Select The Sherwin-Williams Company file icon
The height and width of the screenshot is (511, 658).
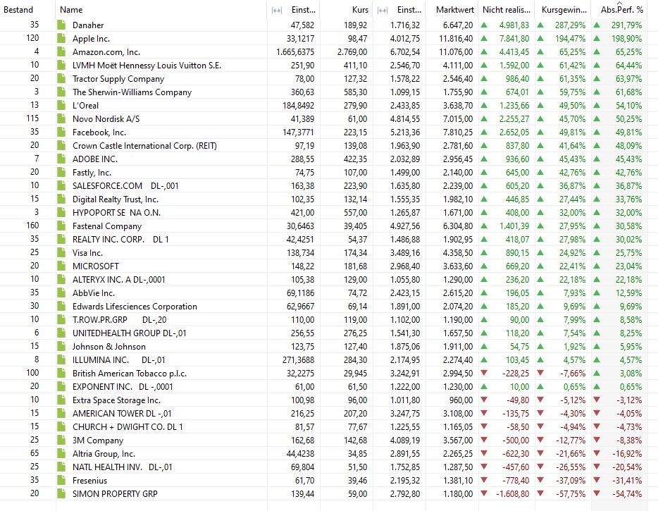61,92
